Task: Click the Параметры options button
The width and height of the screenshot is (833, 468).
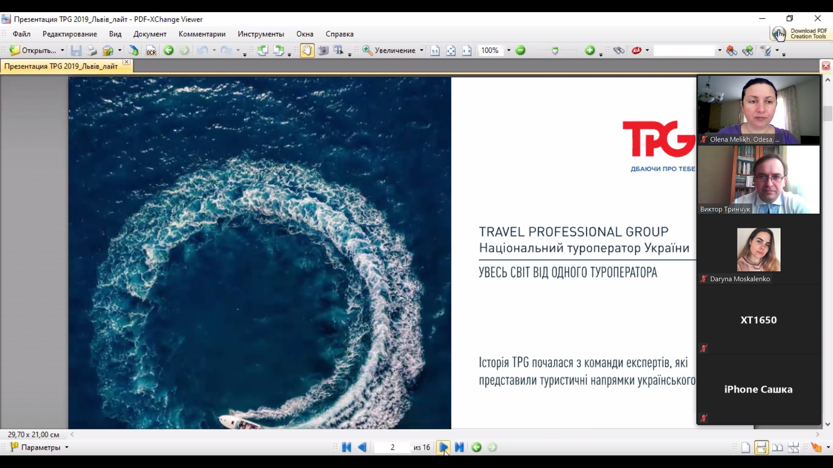Action: pos(39,447)
